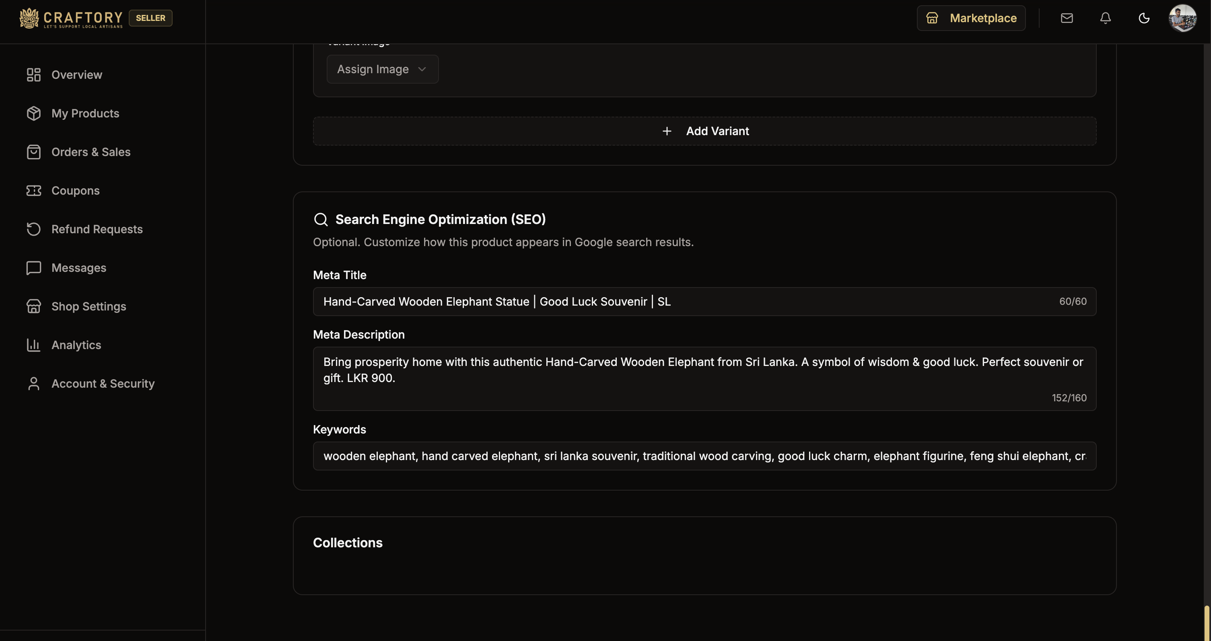Open the mail envelope icon in top bar
The image size is (1211, 641).
tap(1067, 18)
